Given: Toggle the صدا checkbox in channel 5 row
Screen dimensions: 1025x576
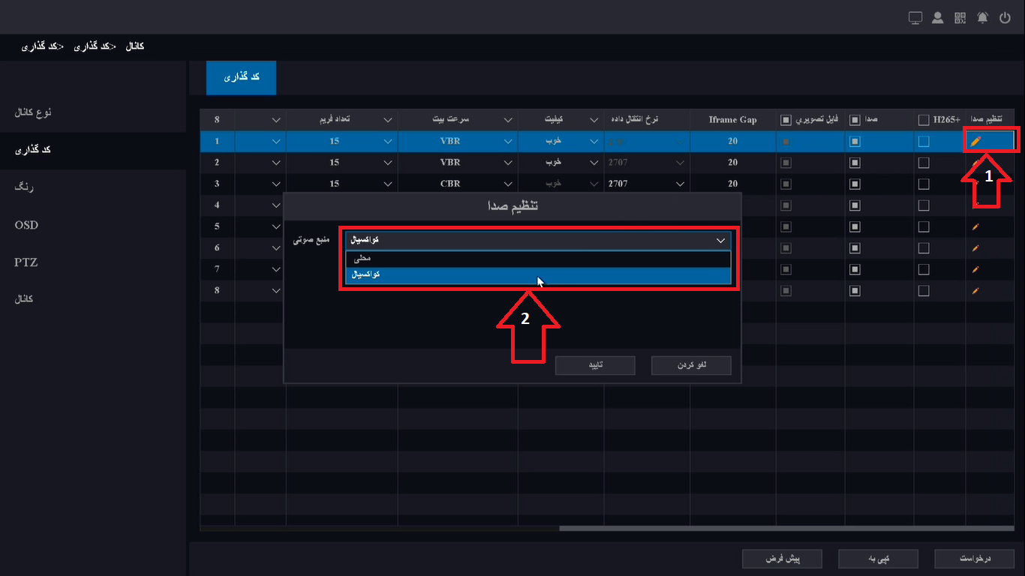Looking at the screenshot, I should [855, 226].
